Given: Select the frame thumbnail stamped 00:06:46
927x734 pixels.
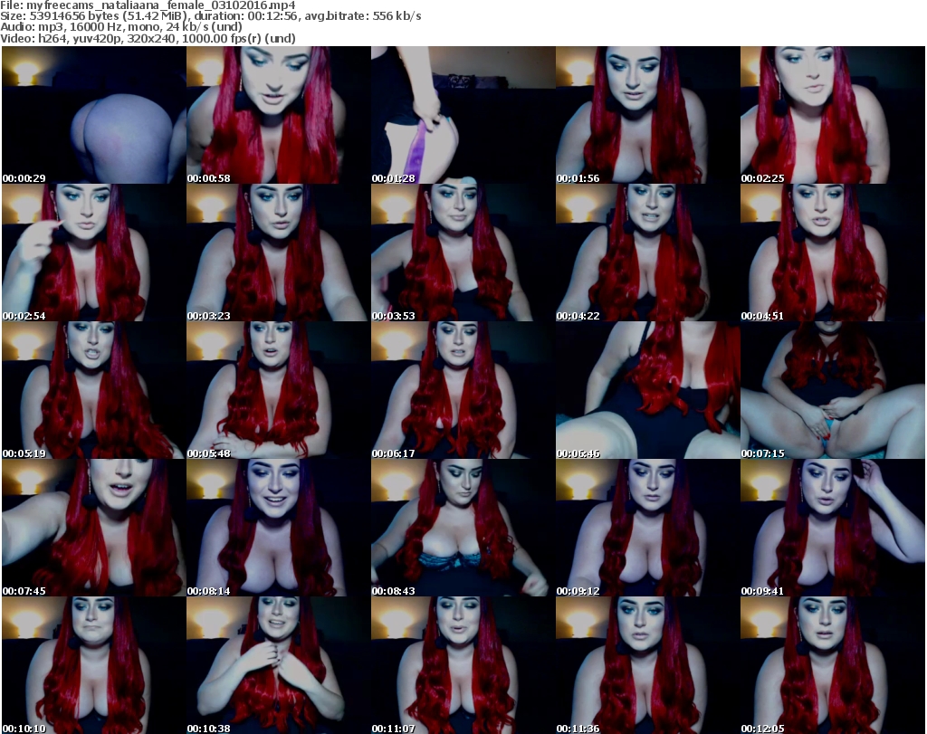Looking at the screenshot, I should point(647,390).
